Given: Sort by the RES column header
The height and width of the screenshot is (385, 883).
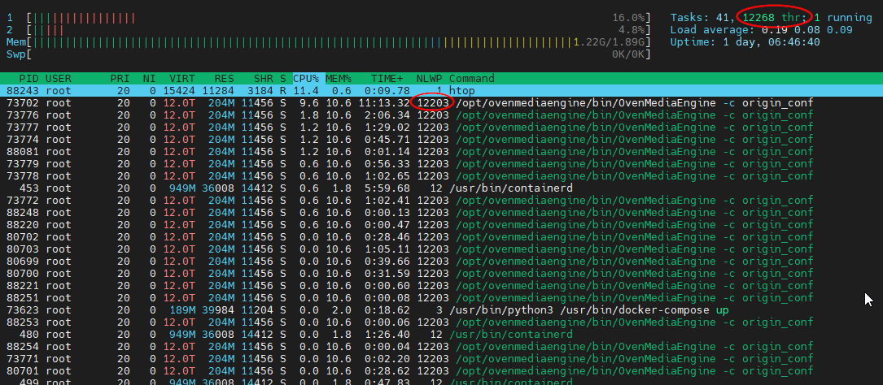Looking at the screenshot, I should pyautogui.click(x=224, y=78).
